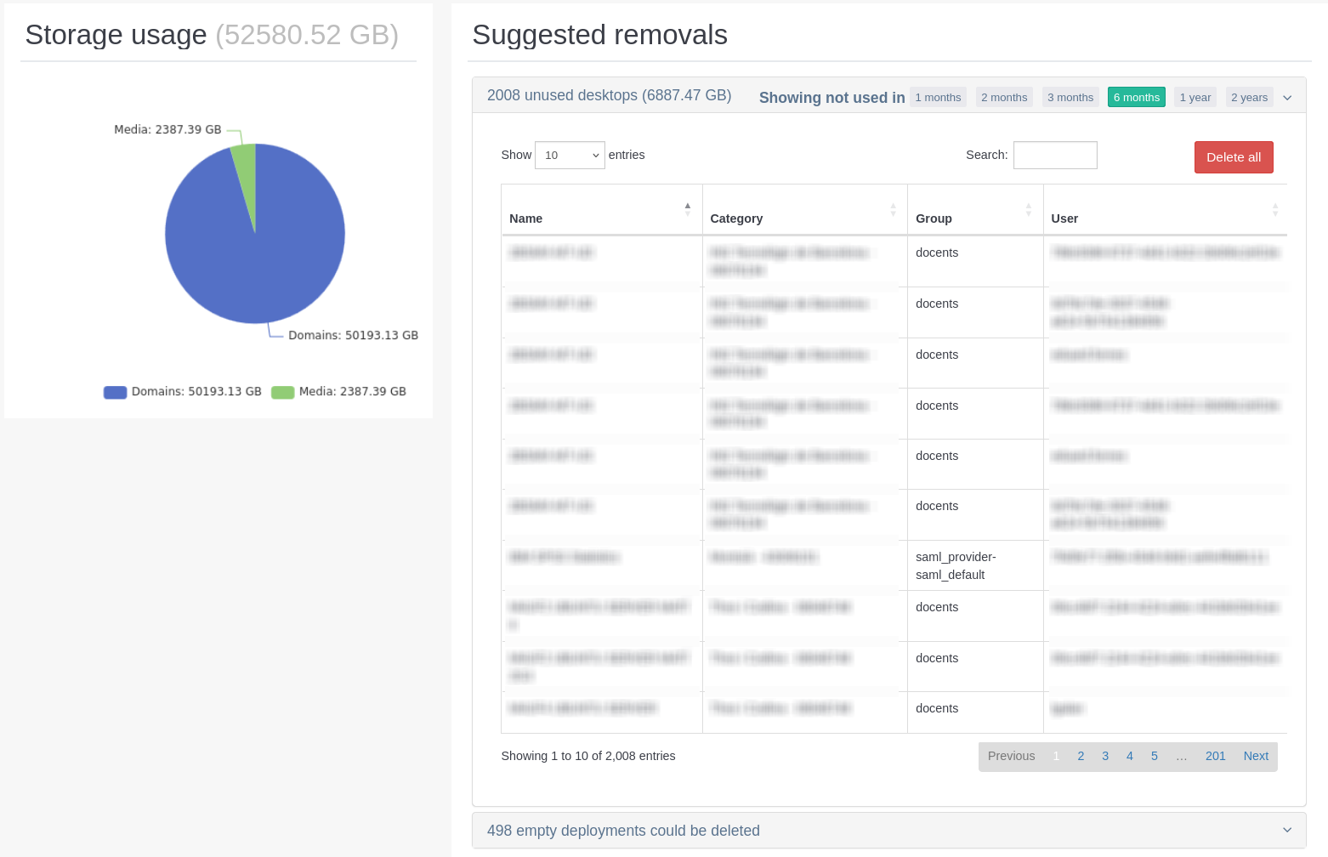Filter desktops unused for 2 years
Viewport: 1328px width, 857px height.
1249,98
